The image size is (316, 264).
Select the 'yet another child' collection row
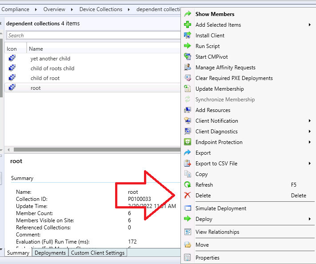pyautogui.click(x=92, y=58)
